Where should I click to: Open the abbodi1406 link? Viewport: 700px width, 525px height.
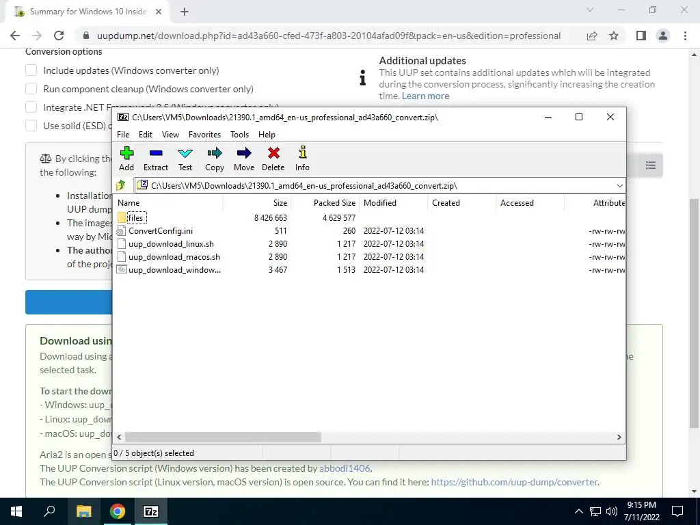(x=345, y=468)
